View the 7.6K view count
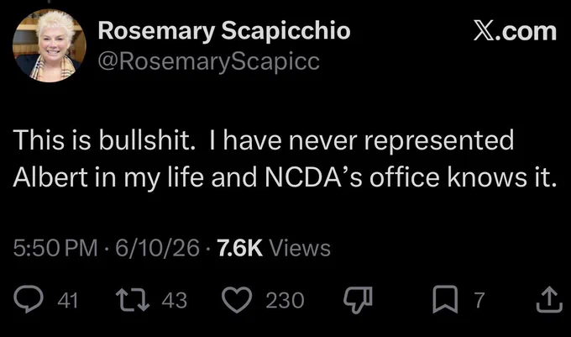 pyautogui.click(x=239, y=248)
